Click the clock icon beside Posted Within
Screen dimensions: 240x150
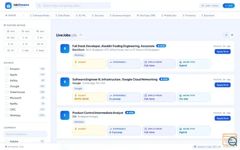pos(5,25)
